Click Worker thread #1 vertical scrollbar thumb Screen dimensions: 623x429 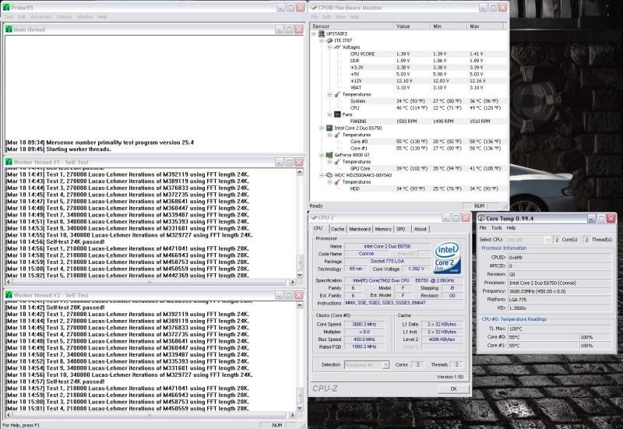tap(300, 262)
